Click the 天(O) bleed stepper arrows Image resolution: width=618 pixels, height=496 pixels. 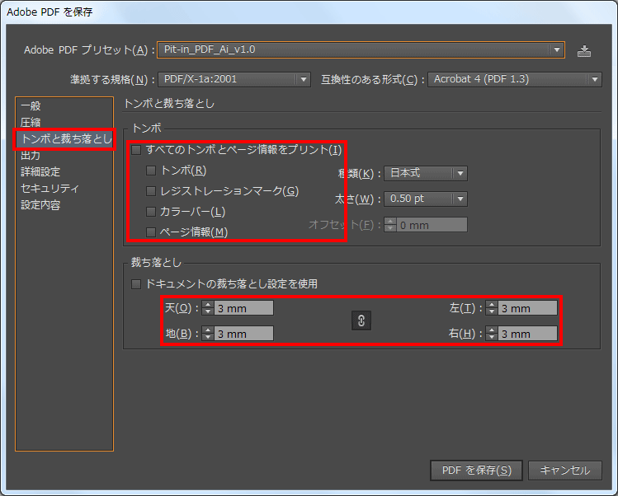pos(208,308)
